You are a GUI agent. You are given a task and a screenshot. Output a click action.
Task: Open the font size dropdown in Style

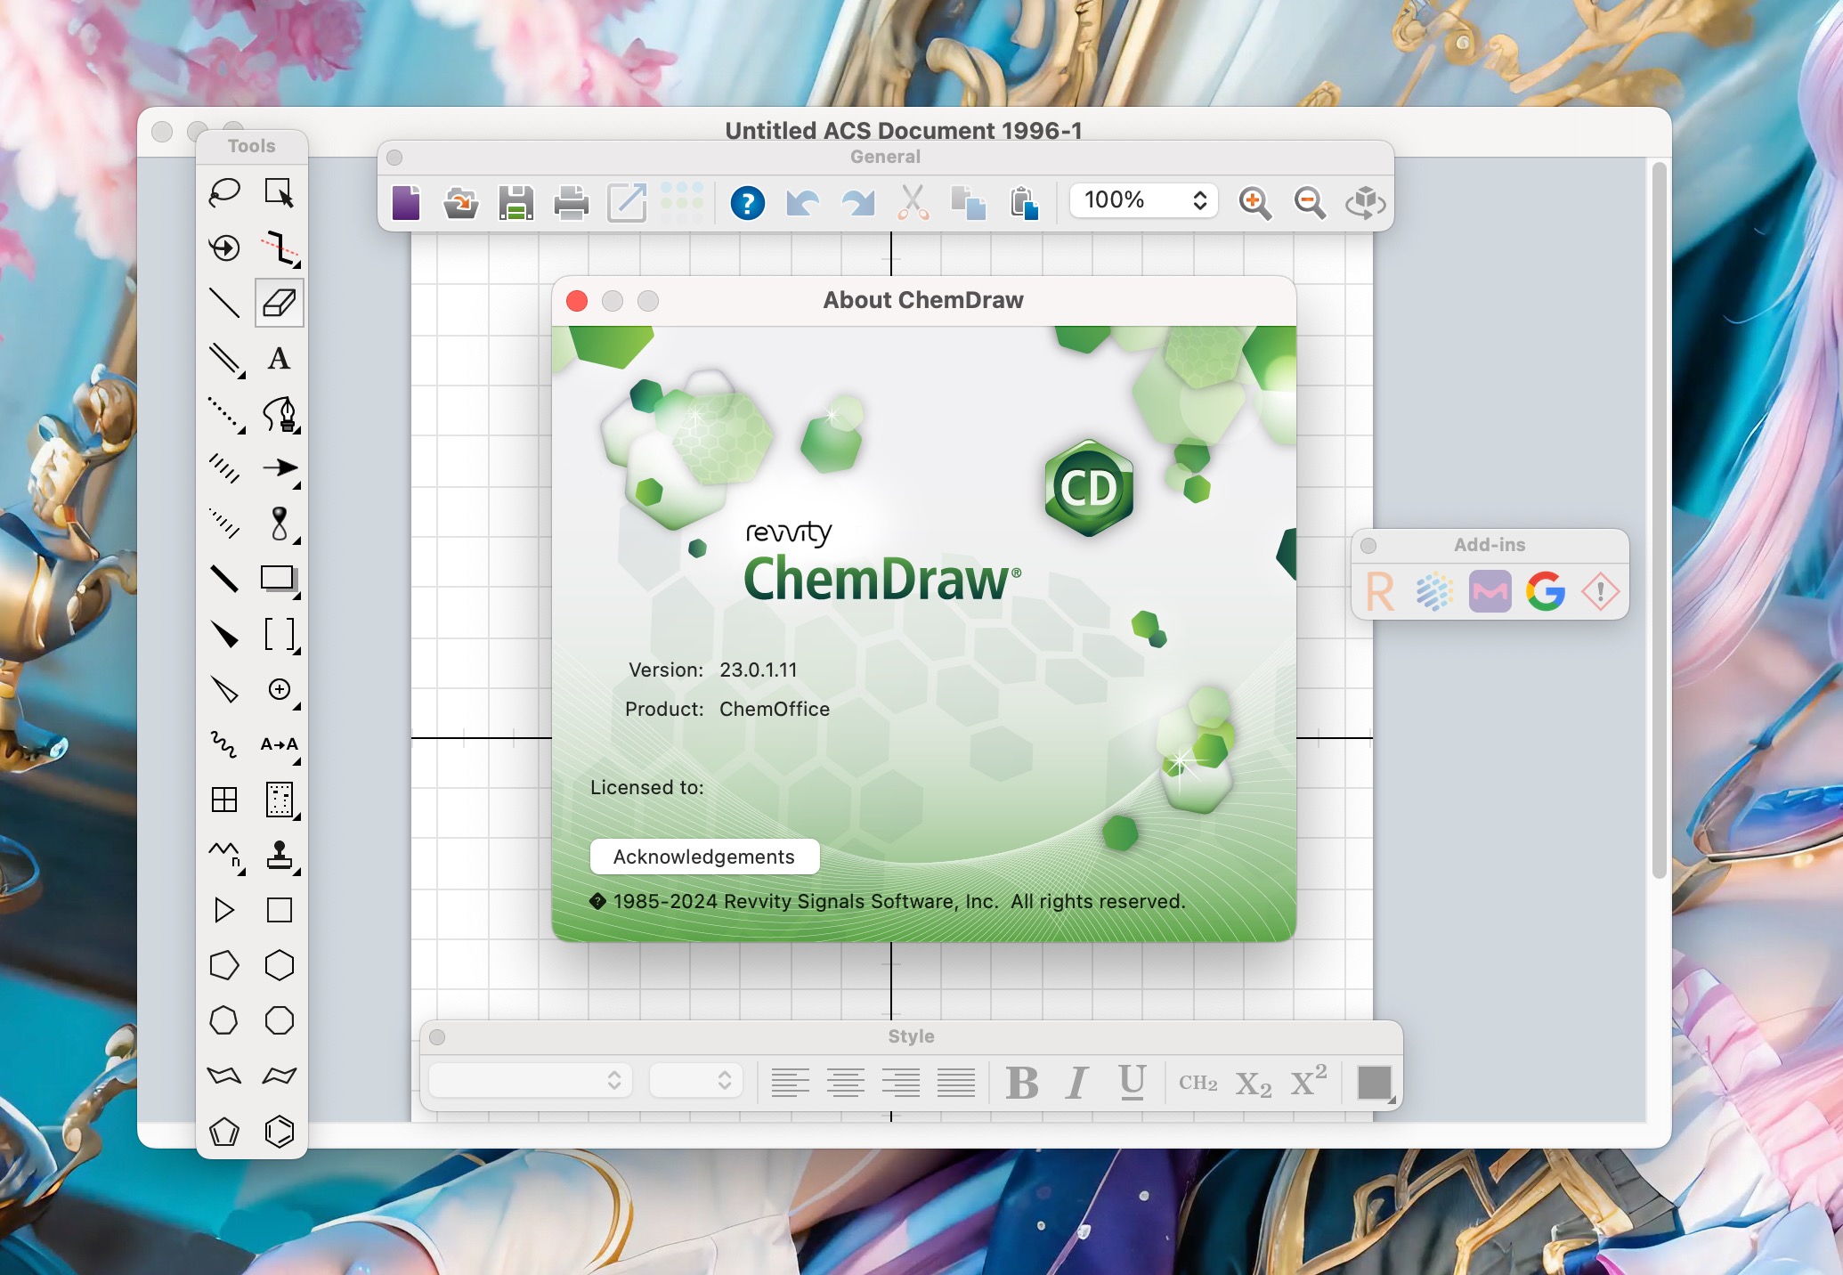[x=696, y=1080]
